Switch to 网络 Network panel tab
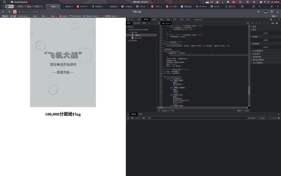 click(x=162, y=20)
